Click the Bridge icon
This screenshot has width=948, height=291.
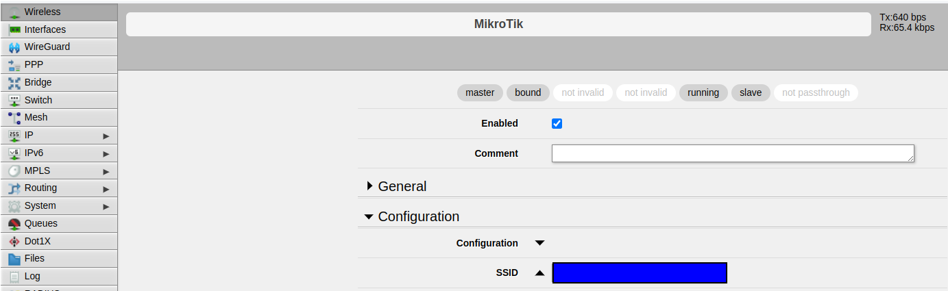click(14, 83)
